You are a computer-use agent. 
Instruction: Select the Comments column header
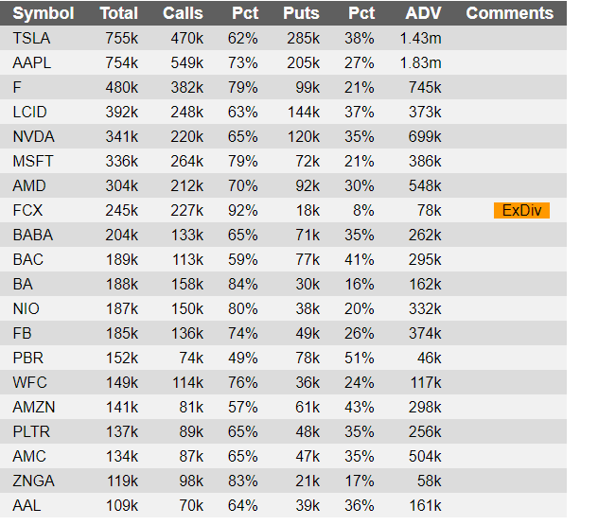509,13
